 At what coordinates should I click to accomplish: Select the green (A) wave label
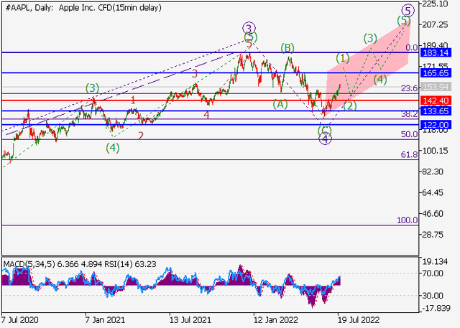click(280, 104)
